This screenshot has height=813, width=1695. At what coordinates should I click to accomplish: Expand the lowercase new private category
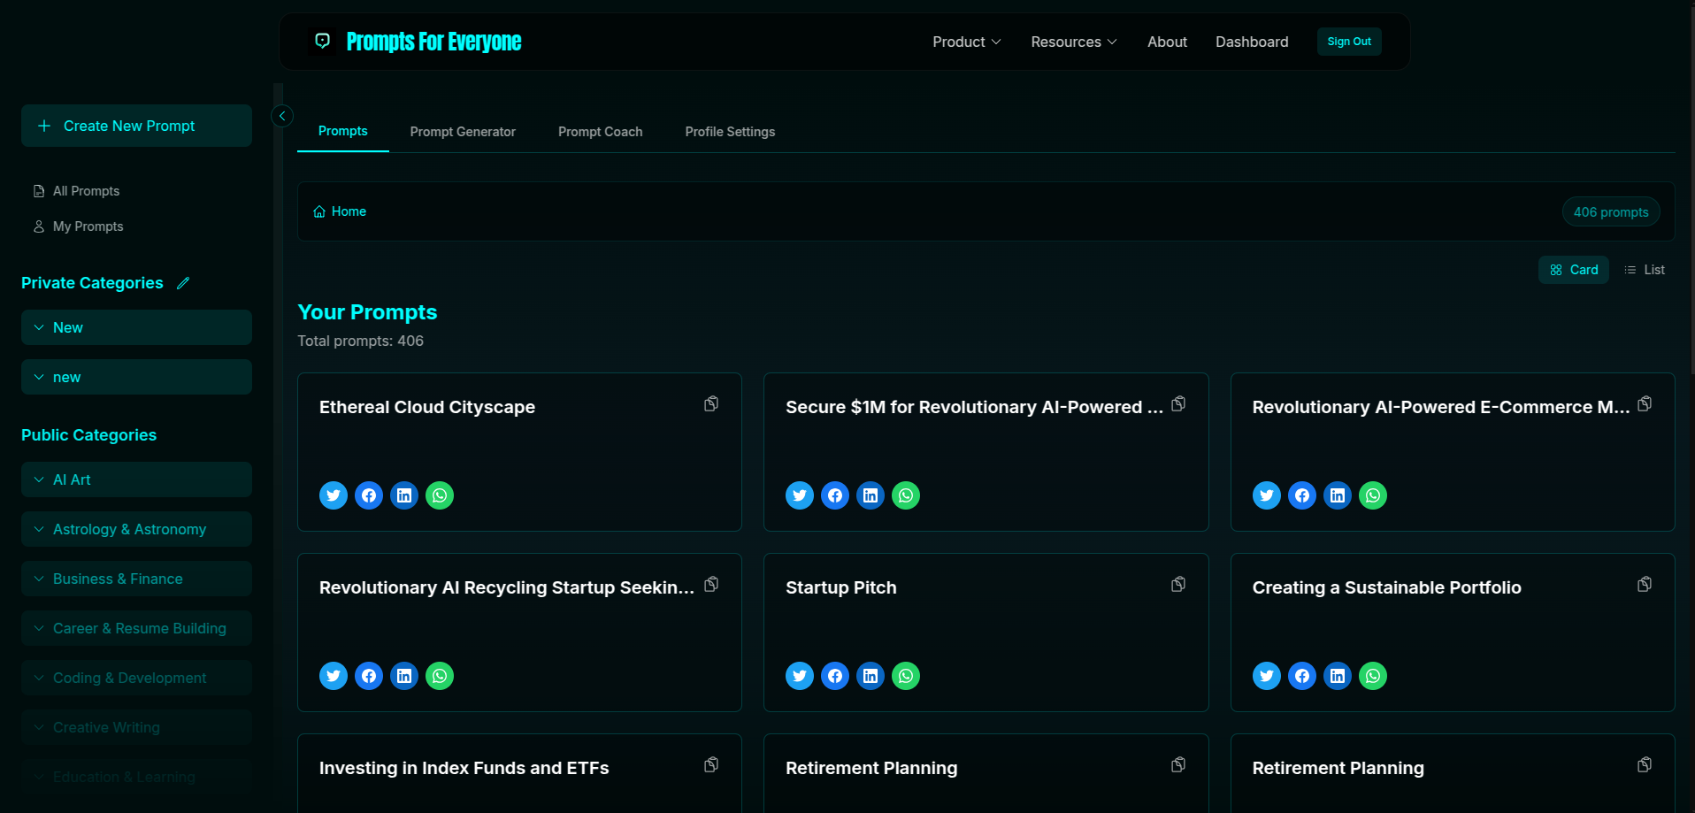tap(136, 377)
